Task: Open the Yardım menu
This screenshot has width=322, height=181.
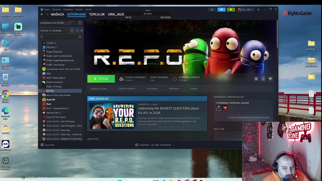Action: (89, 10)
